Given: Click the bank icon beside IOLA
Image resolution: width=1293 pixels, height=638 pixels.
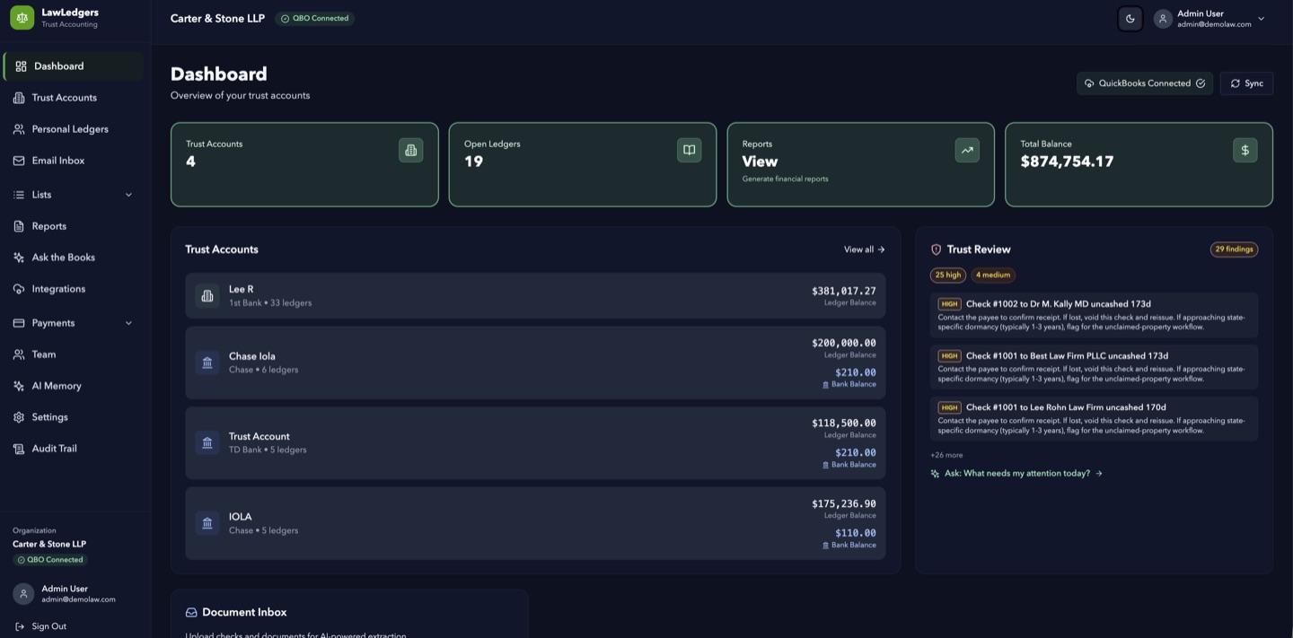Looking at the screenshot, I should (207, 523).
